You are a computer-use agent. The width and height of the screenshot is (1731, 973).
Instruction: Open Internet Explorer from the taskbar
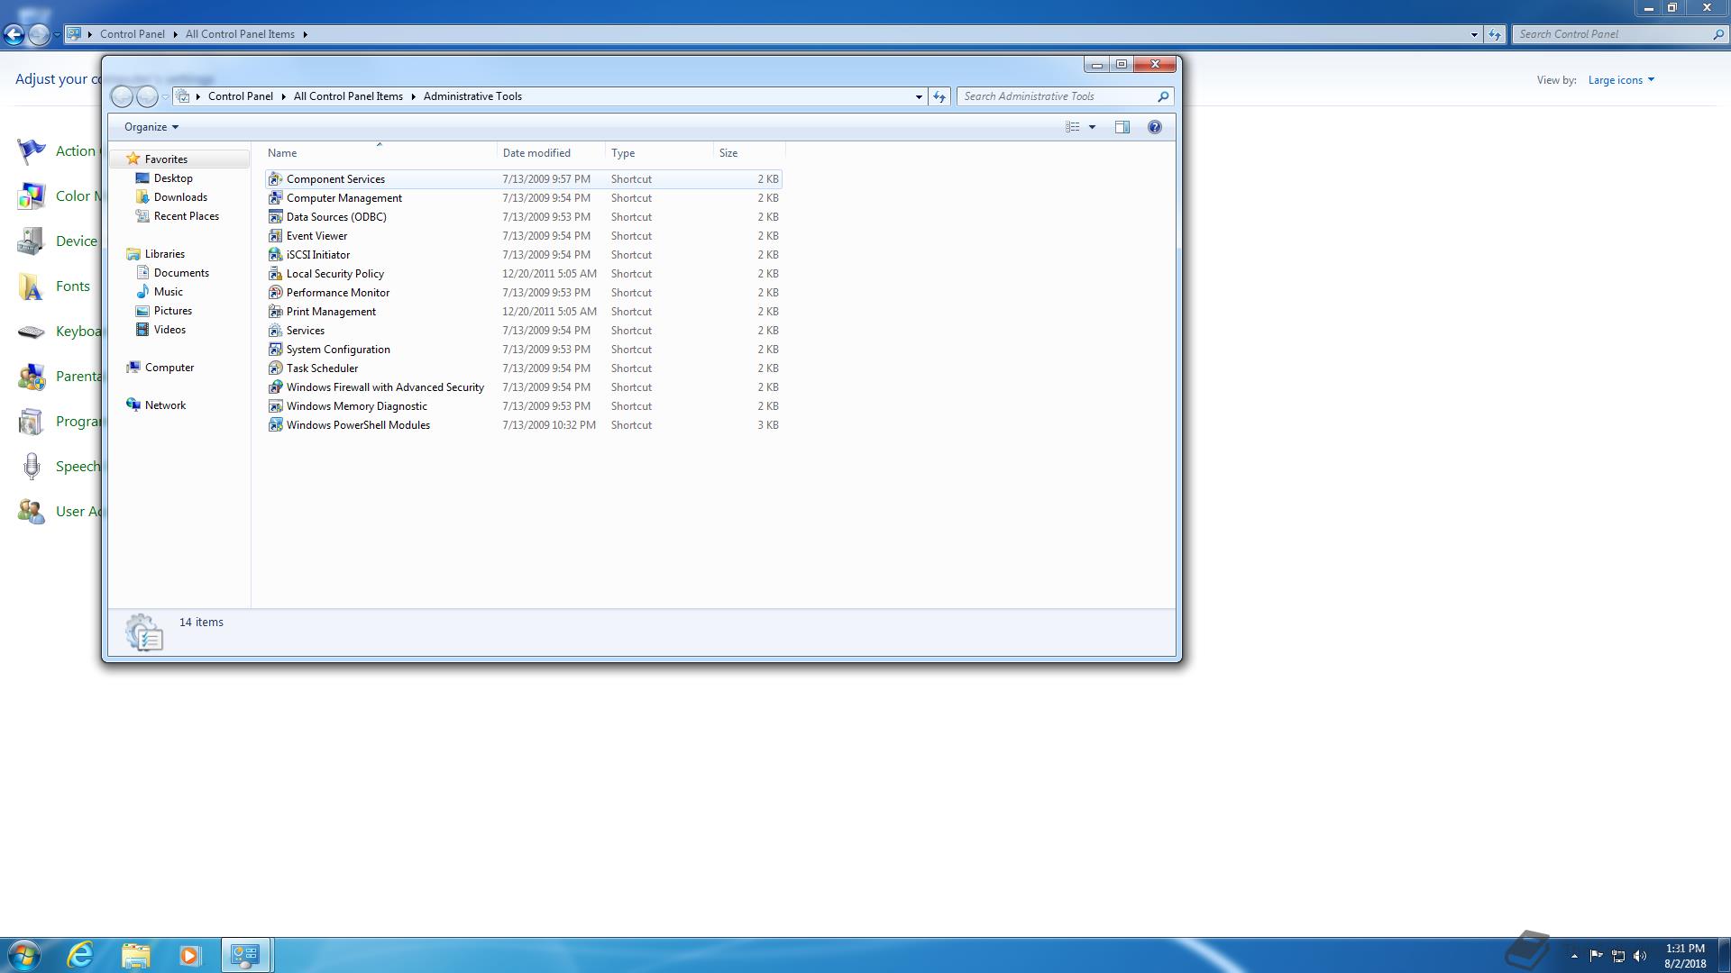point(81,955)
